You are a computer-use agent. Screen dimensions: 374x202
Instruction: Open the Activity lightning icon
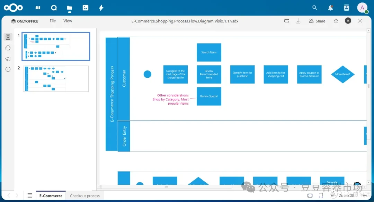[101, 8]
